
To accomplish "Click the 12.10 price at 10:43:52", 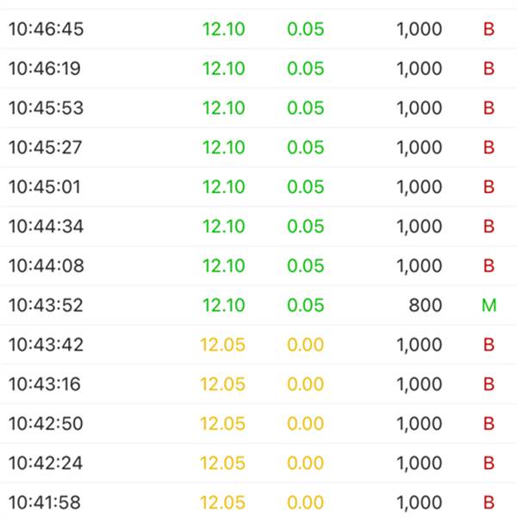I will pyautogui.click(x=223, y=305).
